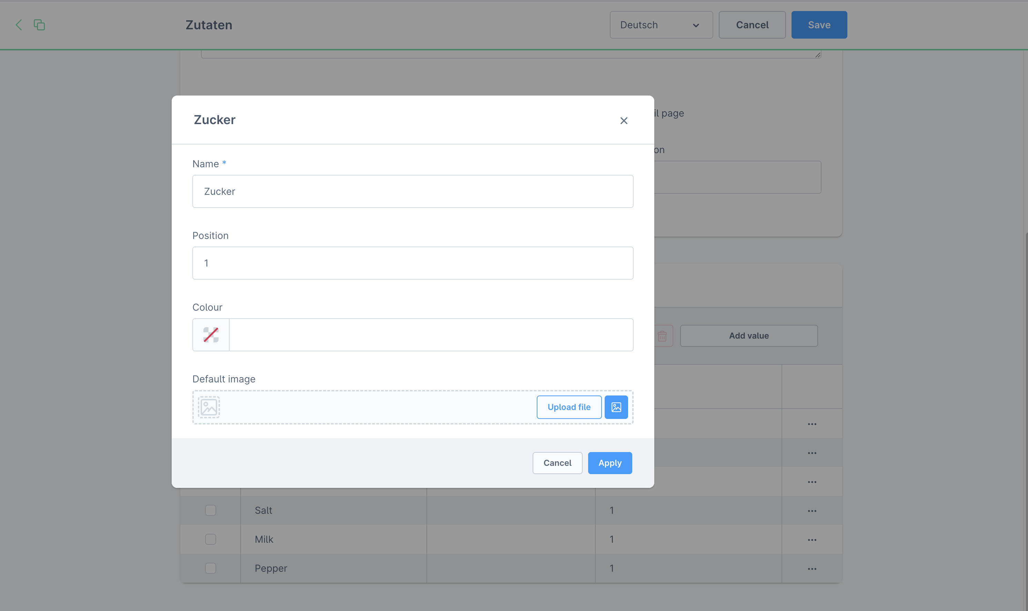Image resolution: width=1028 pixels, height=611 pixels.
Task: Click Cancel in the Zucker dialog
Action: (x=557, y=463)
